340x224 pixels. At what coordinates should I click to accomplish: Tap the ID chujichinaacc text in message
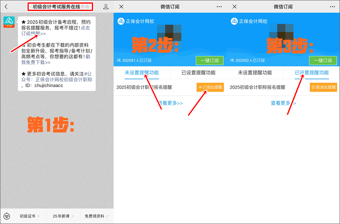point(44,85)
